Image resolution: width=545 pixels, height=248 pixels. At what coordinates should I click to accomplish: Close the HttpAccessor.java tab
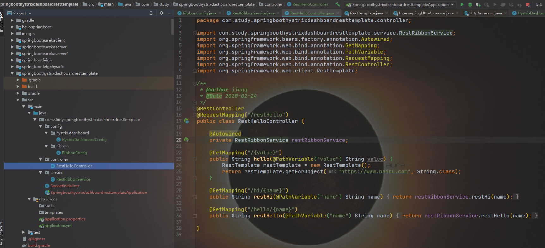tap(506, 13)
